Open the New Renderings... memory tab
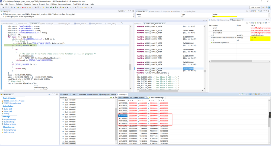271x146 pixels. pos(157,98)
